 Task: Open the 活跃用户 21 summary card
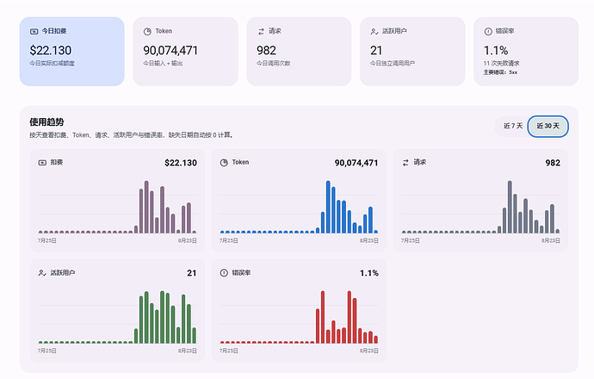point(412,51)
